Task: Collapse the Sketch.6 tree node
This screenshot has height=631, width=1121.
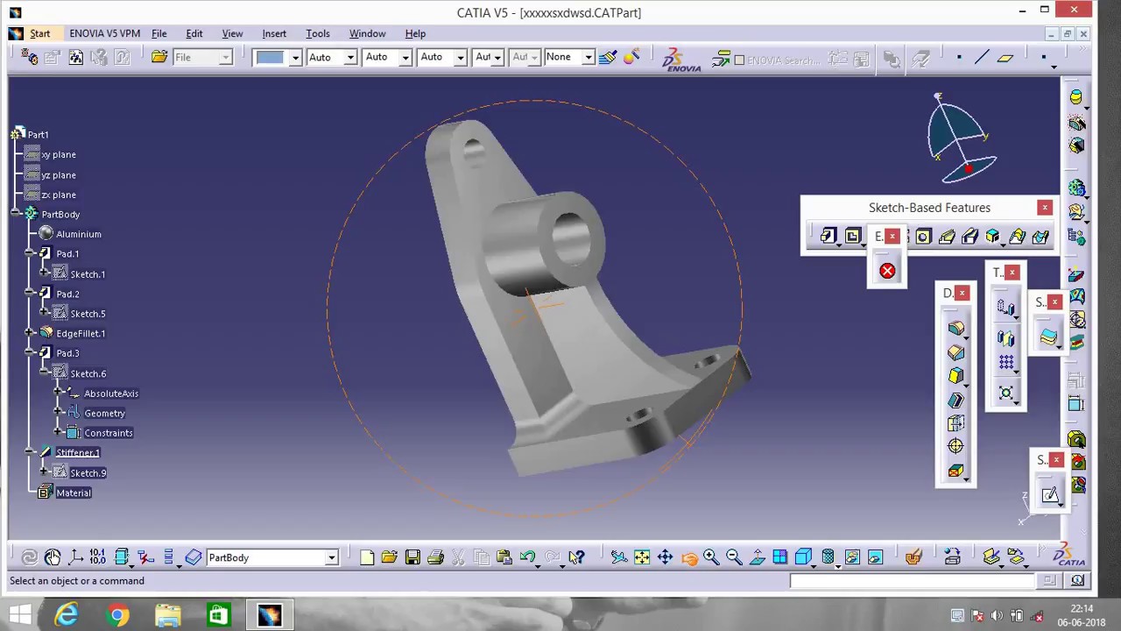Action: (45, 373)
